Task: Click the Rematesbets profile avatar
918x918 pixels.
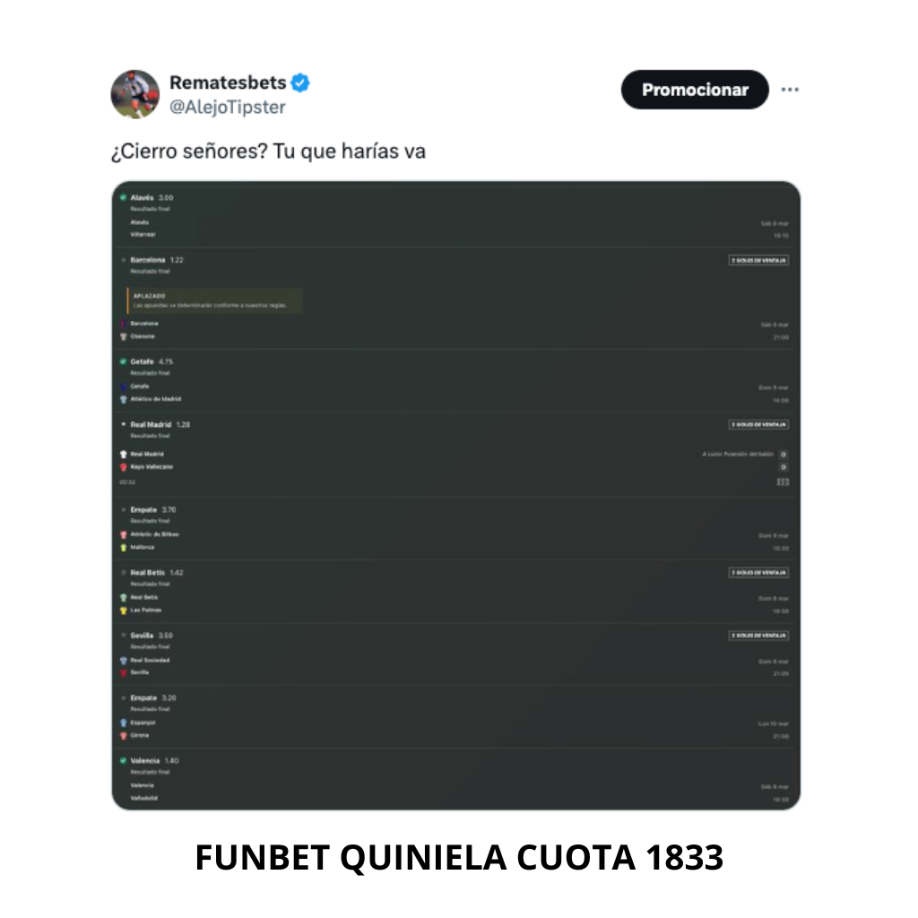Action: click(134, 93)
